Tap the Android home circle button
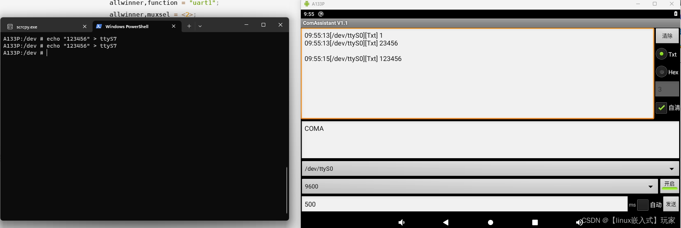 491,222
